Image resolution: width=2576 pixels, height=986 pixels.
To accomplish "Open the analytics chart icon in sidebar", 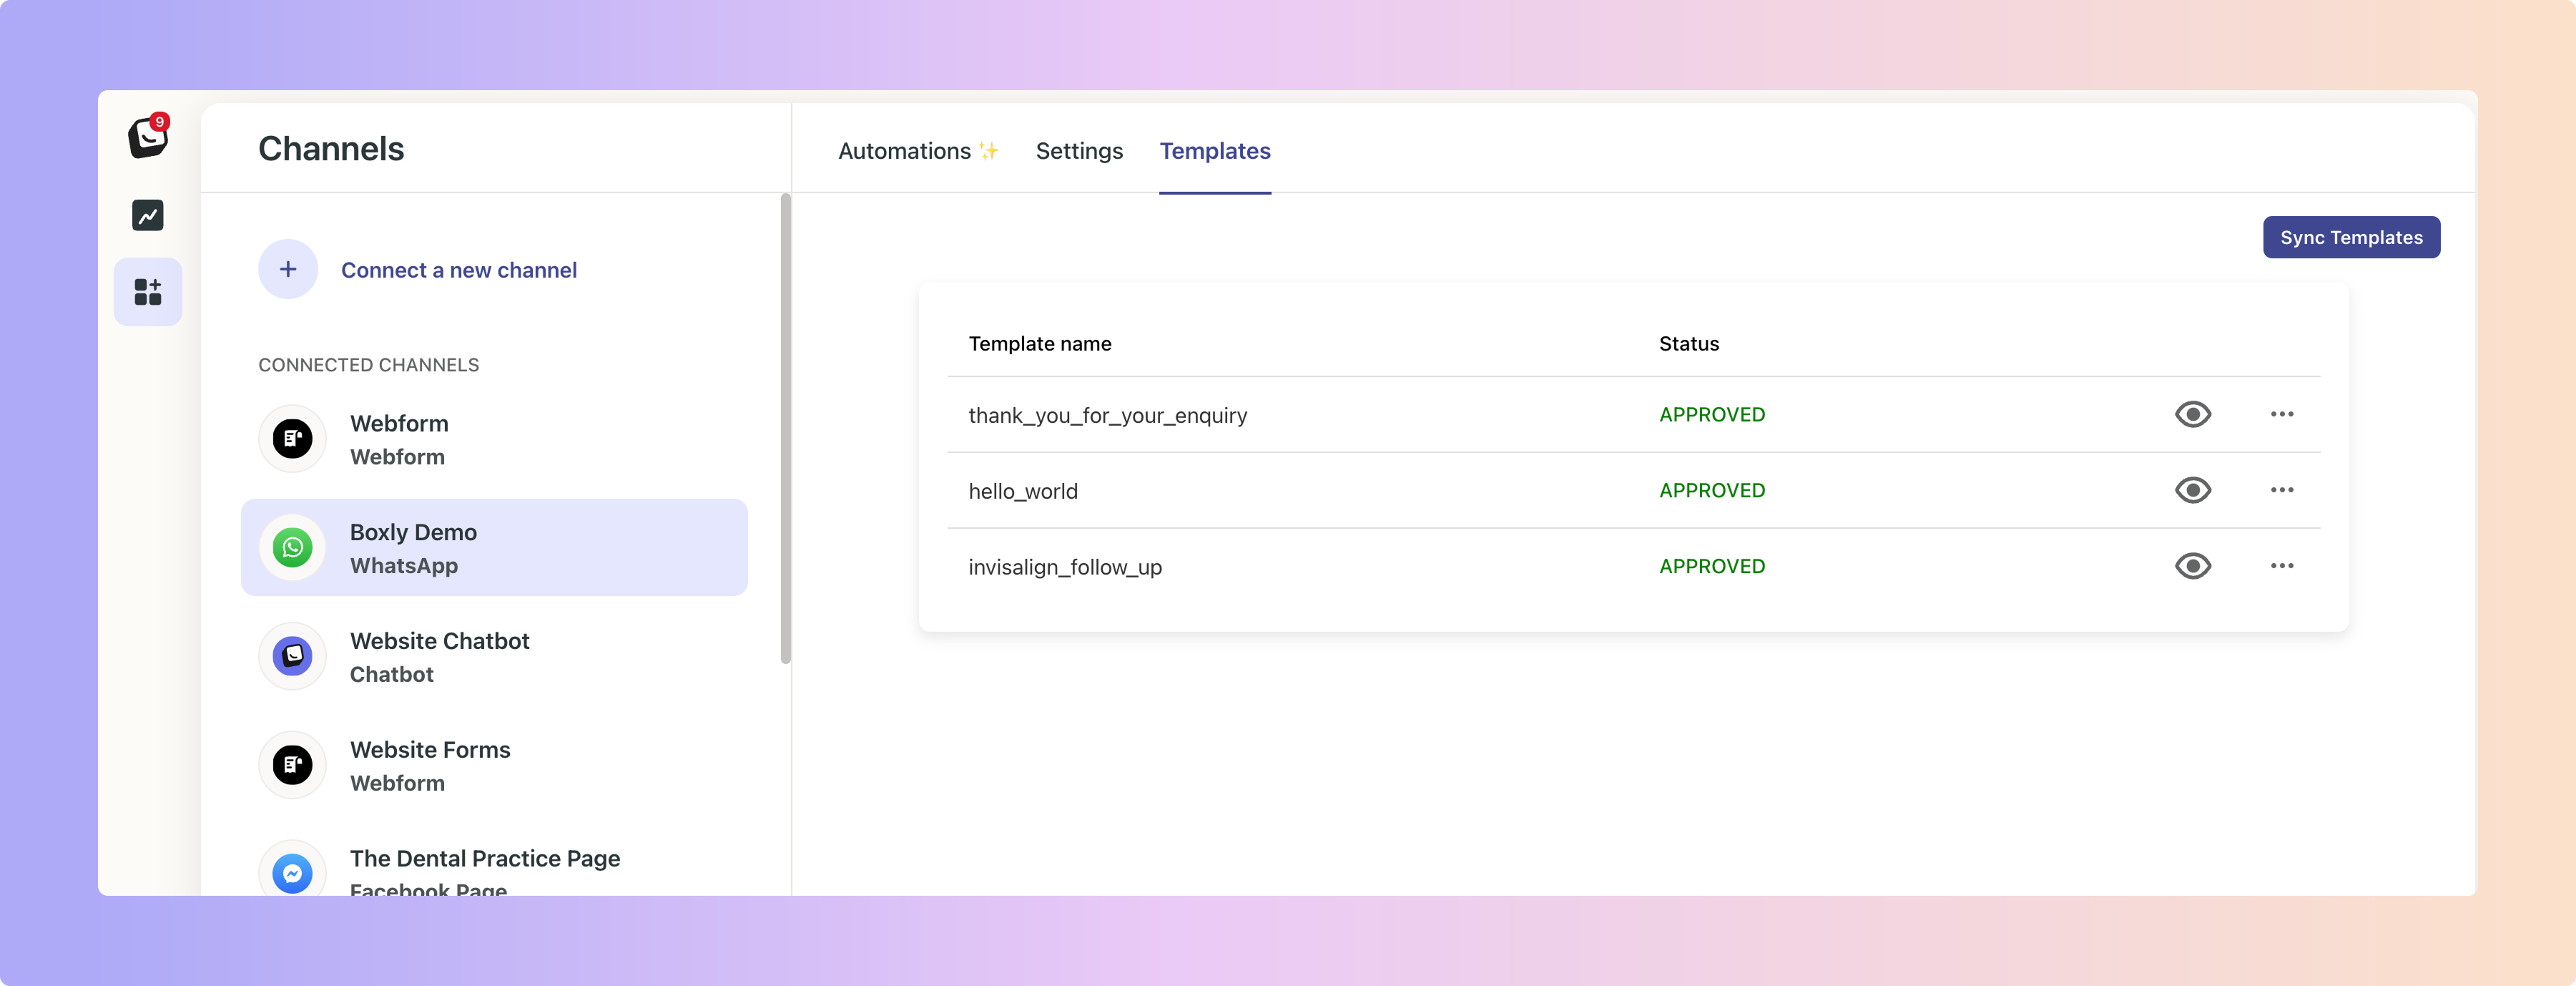I will pos(148,215).
